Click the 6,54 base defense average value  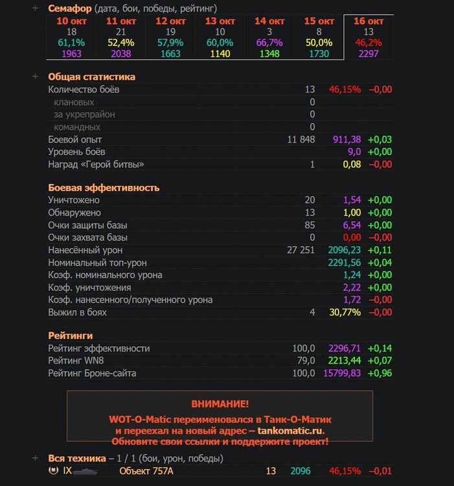[x=352, y=225]
